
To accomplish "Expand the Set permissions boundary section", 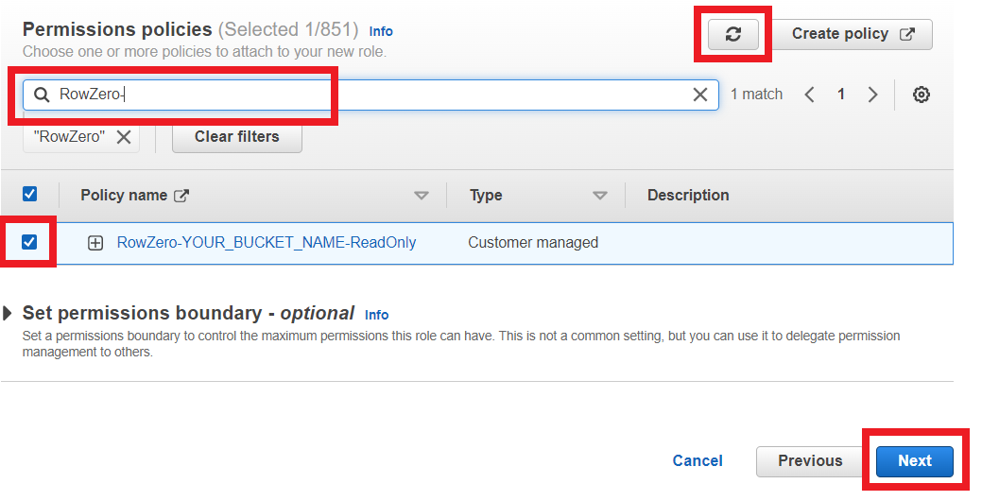I will click(x=9, y=313).
